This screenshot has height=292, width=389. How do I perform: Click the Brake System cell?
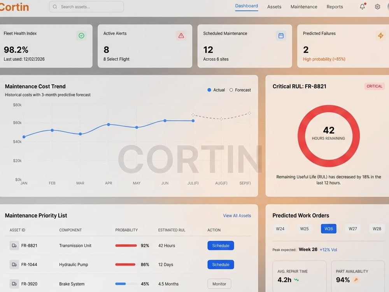point(72,284)
